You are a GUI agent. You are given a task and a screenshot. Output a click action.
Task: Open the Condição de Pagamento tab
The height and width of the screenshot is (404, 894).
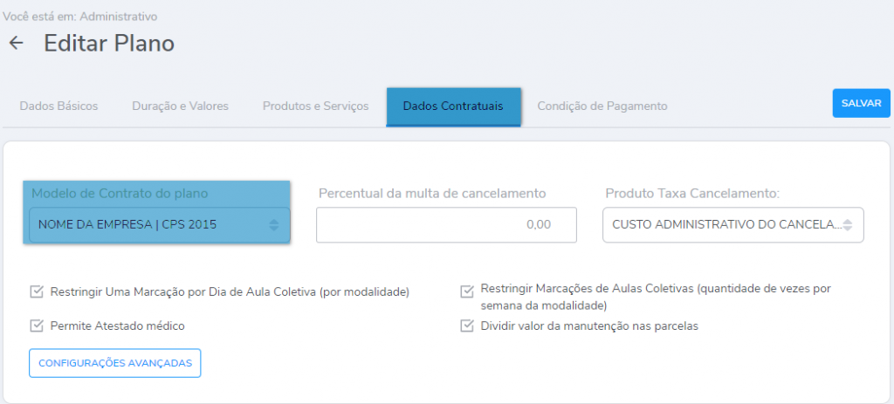602,106
